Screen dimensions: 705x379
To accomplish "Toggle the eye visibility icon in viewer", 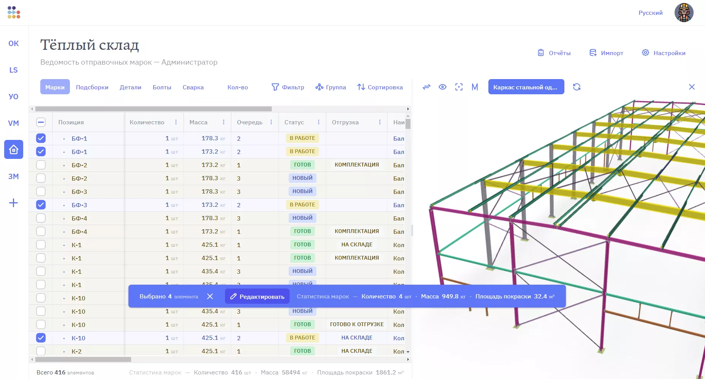I will click(x=442, y=87).
